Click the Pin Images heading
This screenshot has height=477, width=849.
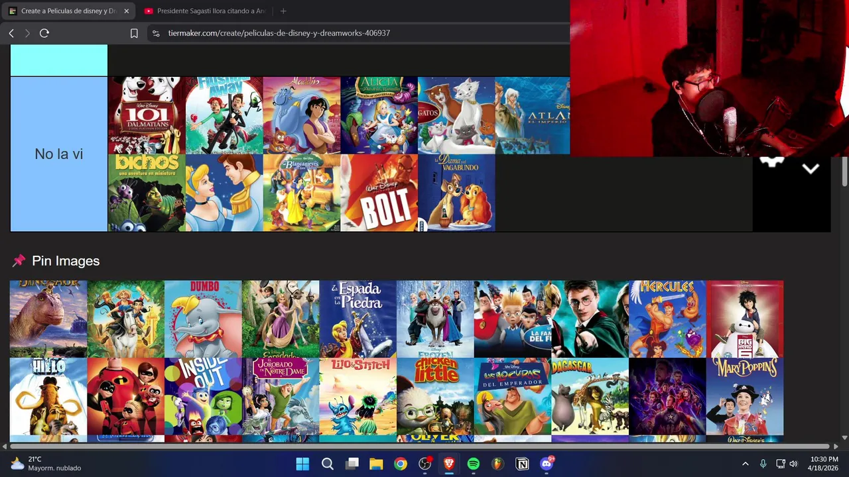click(66, 261)
